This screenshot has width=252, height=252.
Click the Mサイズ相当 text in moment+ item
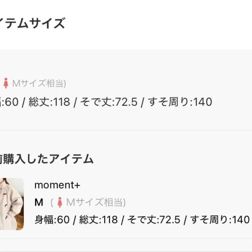click(x=95, y=202)
